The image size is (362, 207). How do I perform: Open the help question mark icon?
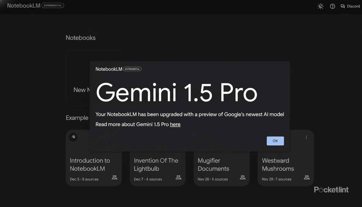click(x=332, y=6)
